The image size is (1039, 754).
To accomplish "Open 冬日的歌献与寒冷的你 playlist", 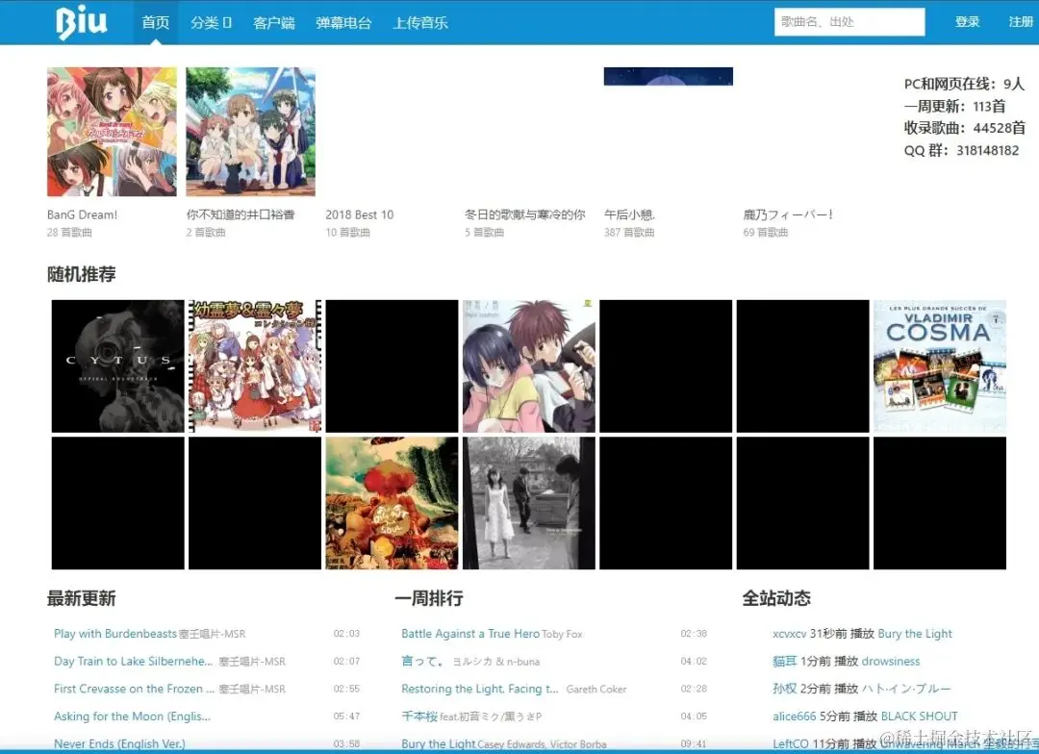I will [x=525, y=214].
